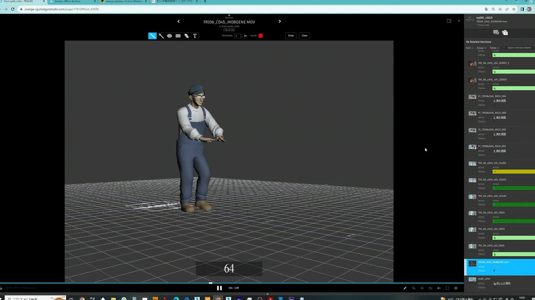Click the Clear annotations button
This screenshot has height=300, width=535.
pyautogui.click(x=305, y=36)
